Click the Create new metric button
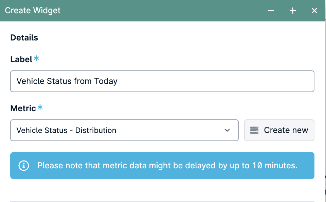 tap(279, 130)
